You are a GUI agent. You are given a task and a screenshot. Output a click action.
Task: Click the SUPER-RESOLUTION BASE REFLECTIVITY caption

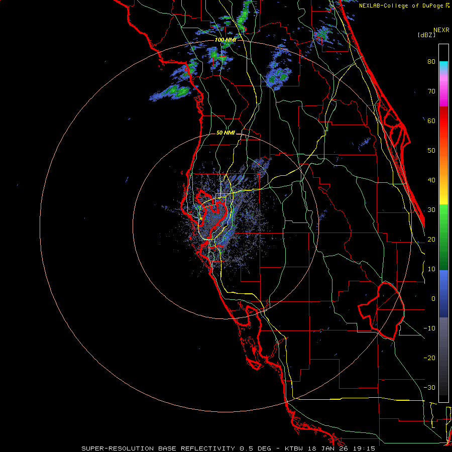[x=158, y=448]
